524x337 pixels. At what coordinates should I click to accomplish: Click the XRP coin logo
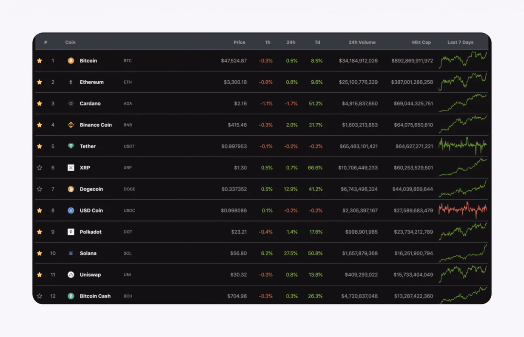pos(71,167)
